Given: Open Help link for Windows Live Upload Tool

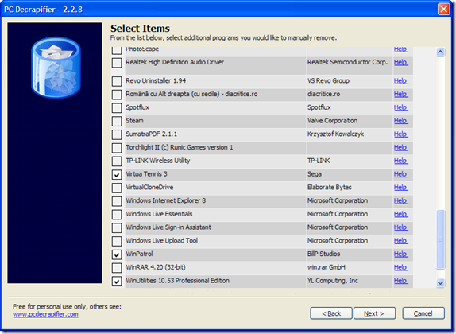Looking at the screenshot, I should coord(400,240).
